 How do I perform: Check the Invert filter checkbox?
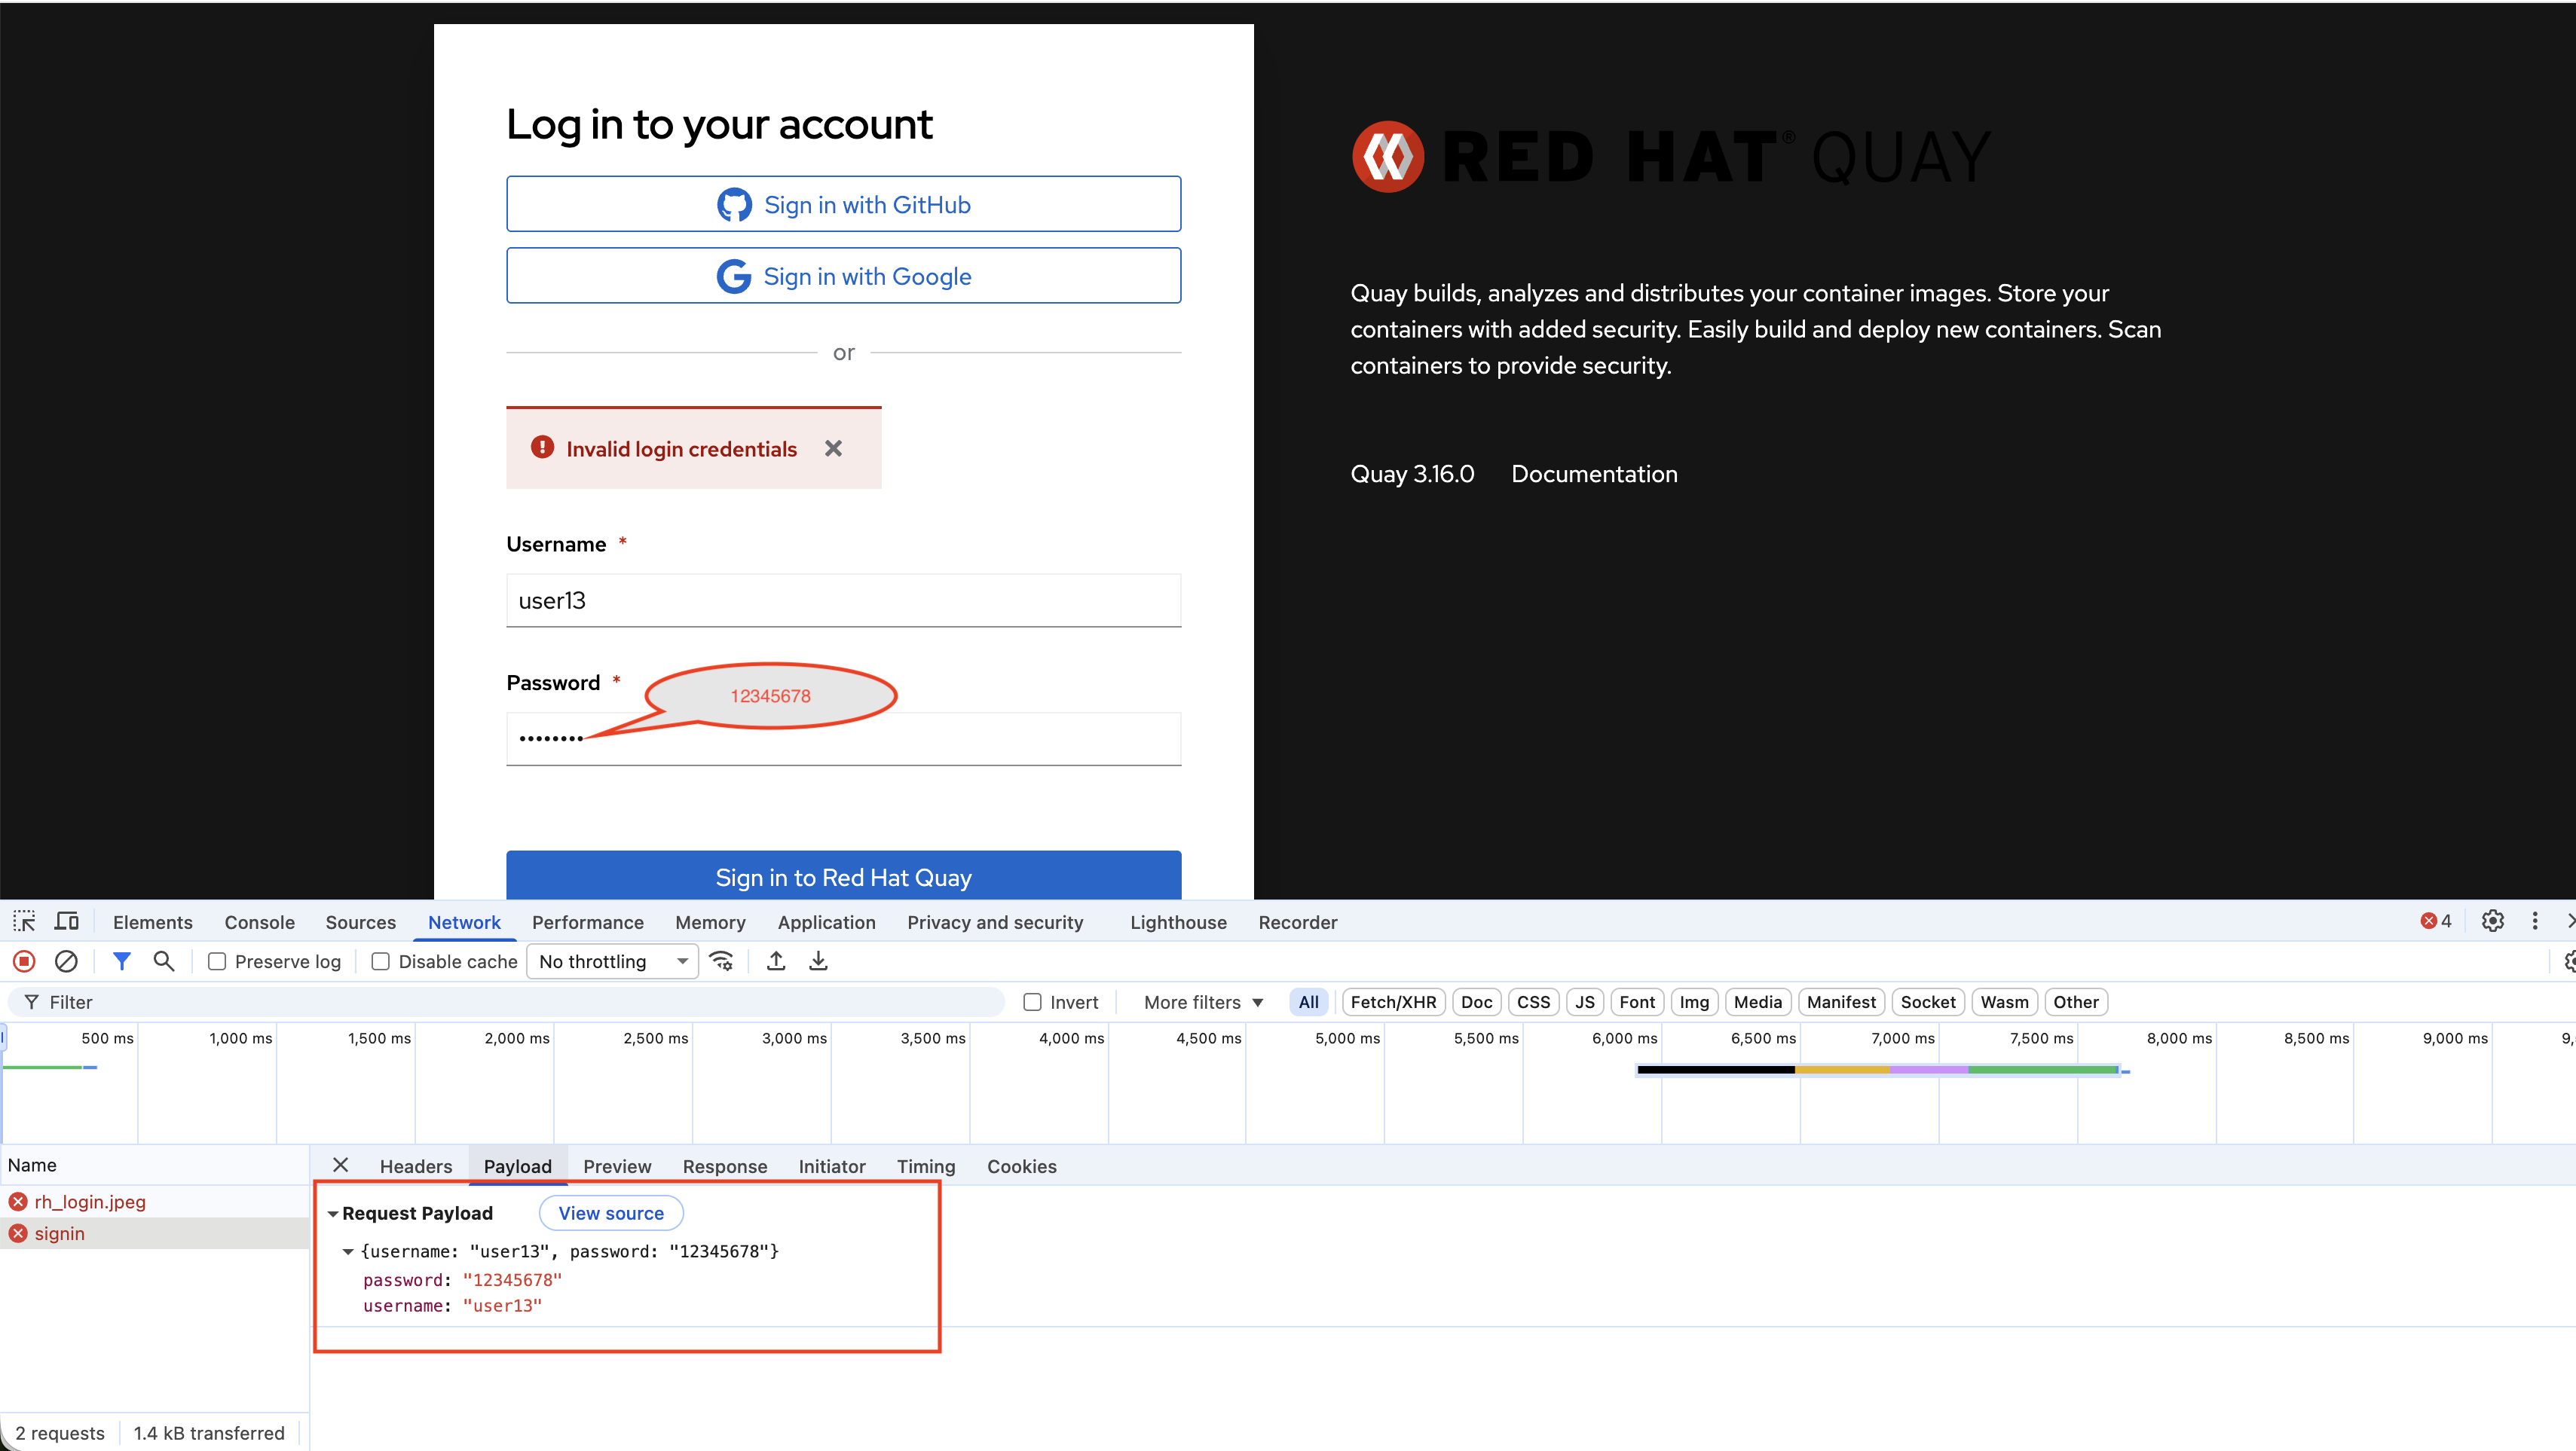[1033, 1002]
